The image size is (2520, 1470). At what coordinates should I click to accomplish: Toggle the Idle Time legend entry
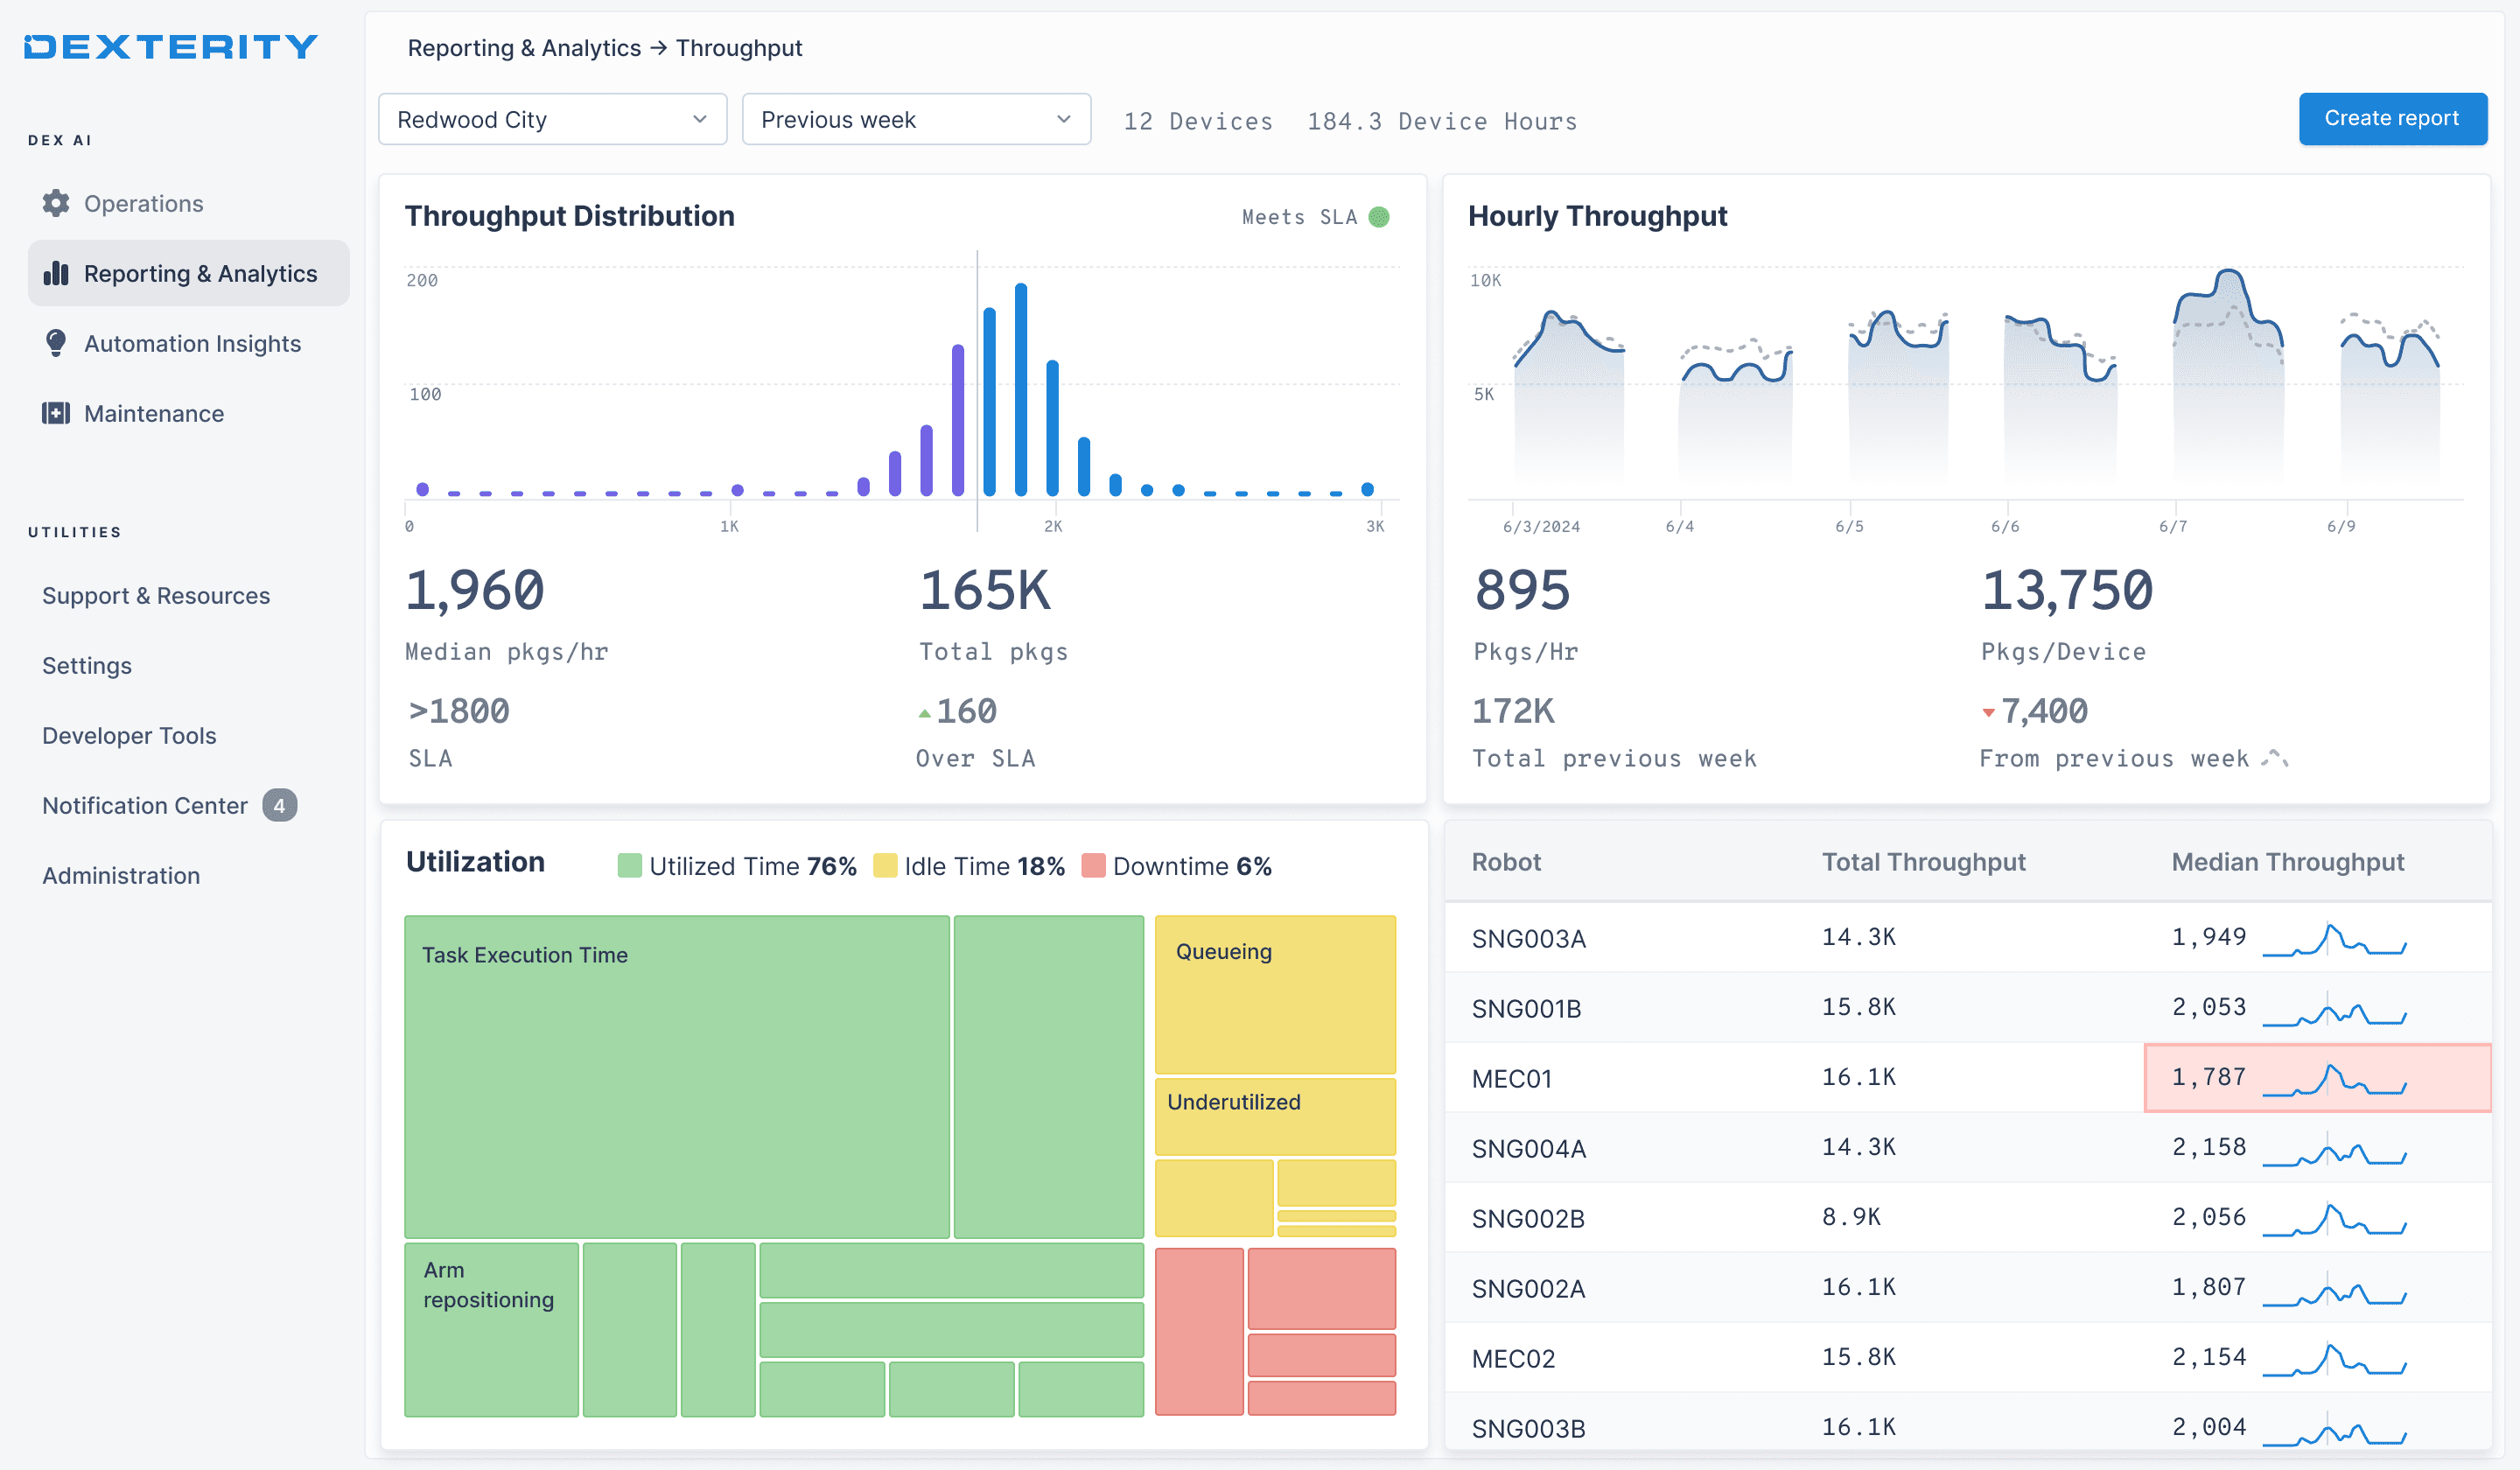[969, 866]
